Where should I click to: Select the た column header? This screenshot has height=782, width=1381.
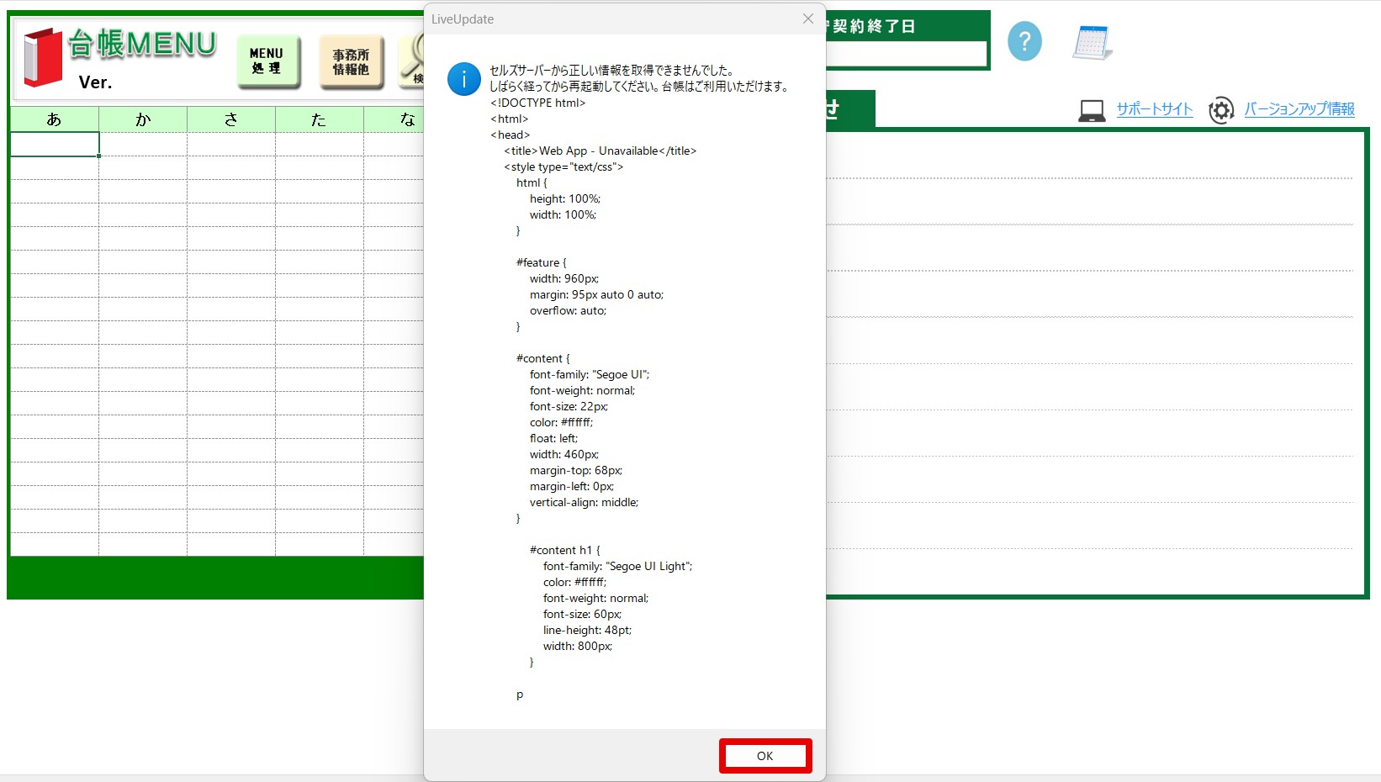320,119
